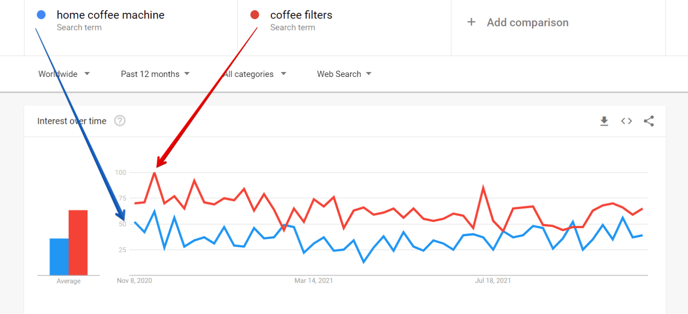The width and height of the screenshot is (688, 314).
Task: Click the red dot beside coffee filters
Action: (x=255, y=15)
